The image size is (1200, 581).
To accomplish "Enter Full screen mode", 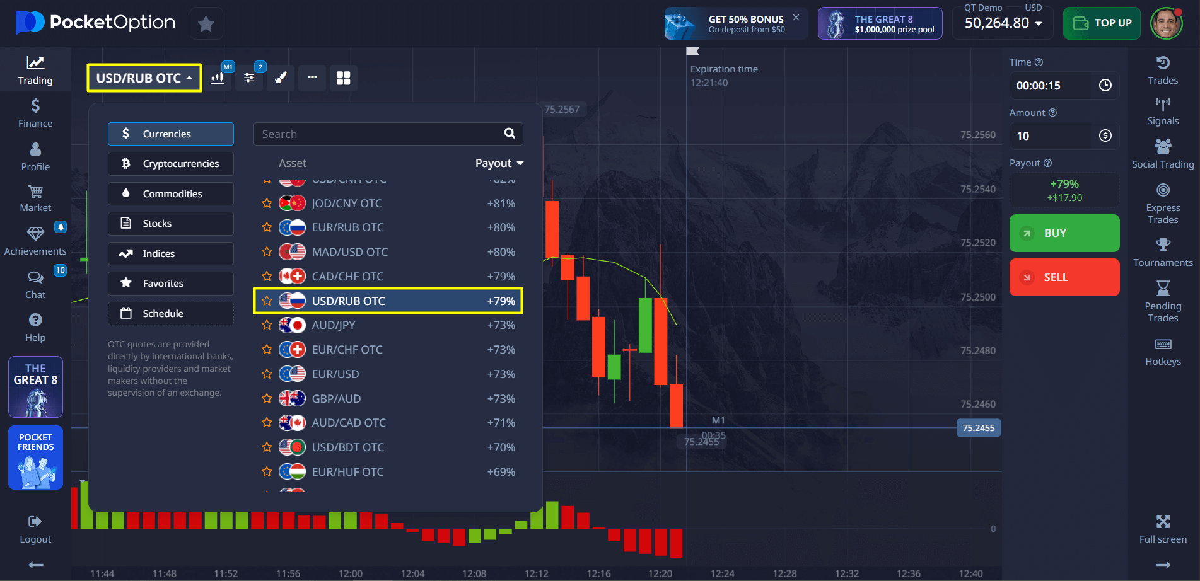I will click(x=1162, y=529).
